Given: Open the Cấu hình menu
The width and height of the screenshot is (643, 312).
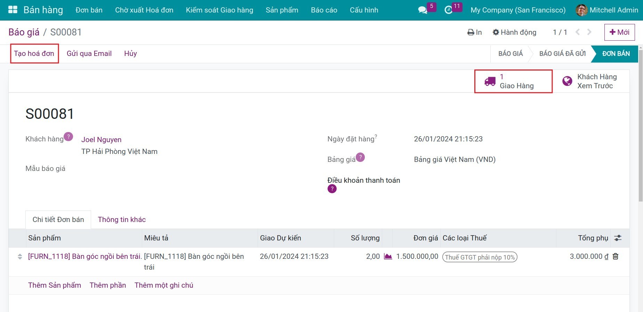Looking at the screenshot, I should 364,10.
